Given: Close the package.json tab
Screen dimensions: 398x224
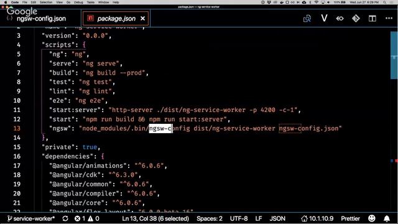Looking at the screenshot, I should click(x=142, y=19).
